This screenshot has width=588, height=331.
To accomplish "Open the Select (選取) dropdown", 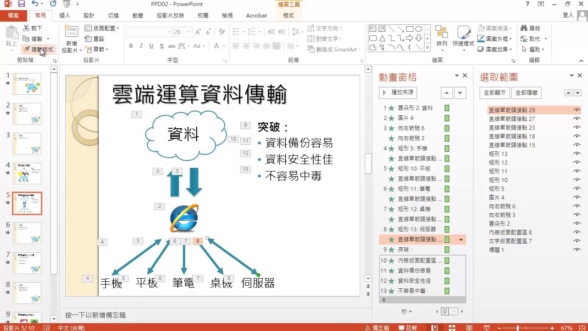I will click(x=533, y=49).
